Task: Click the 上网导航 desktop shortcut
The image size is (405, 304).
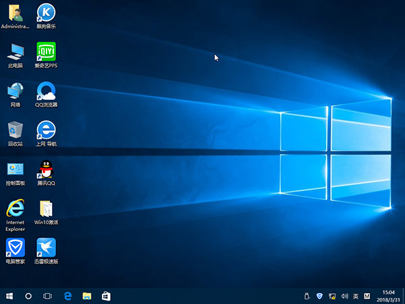Action: pos(46,130)
